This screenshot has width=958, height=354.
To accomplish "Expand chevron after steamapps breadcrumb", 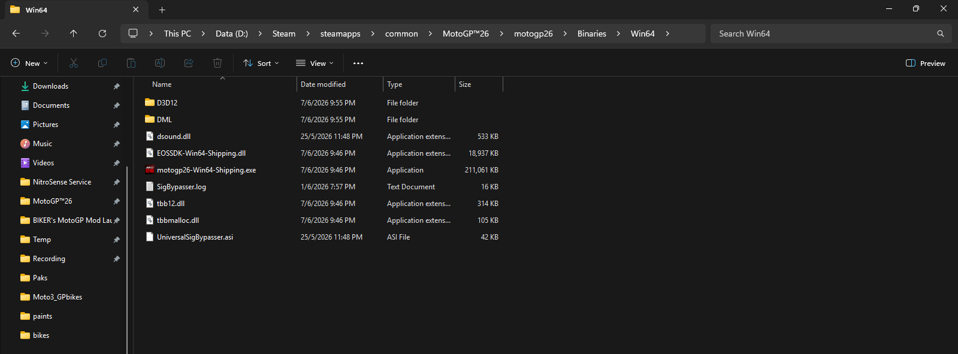I will click(373, 34).
